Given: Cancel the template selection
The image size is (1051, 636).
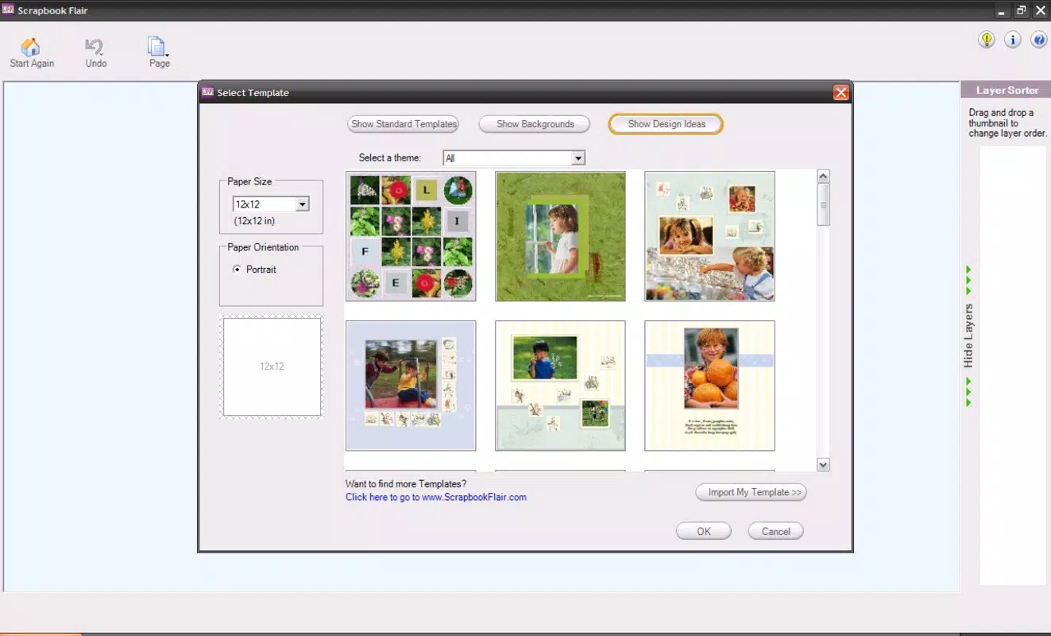Looking at the screenshot, I should point(775,531).
